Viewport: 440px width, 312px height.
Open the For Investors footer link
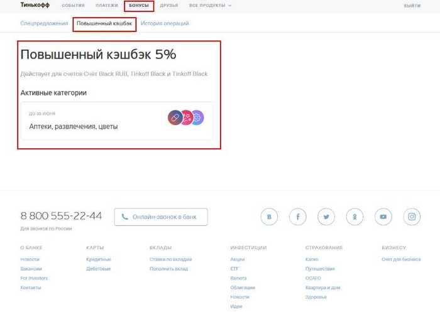[34, 278]
